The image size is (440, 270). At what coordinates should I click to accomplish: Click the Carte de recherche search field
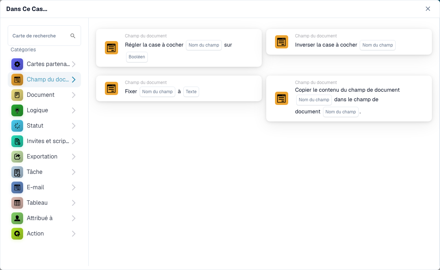coord(44,36)
